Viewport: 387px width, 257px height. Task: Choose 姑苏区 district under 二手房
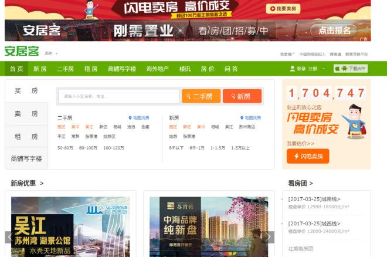pyautogui.click(x=109, y=137)
